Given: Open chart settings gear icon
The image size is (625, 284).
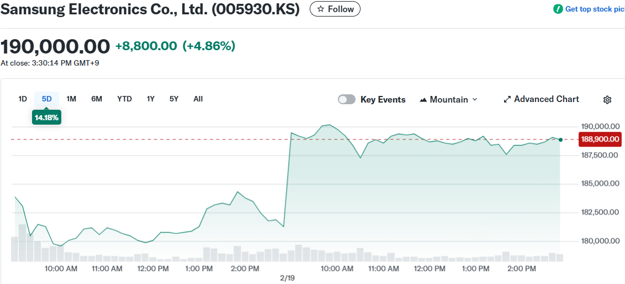Looking at the screenshot, I should (607, 100).
